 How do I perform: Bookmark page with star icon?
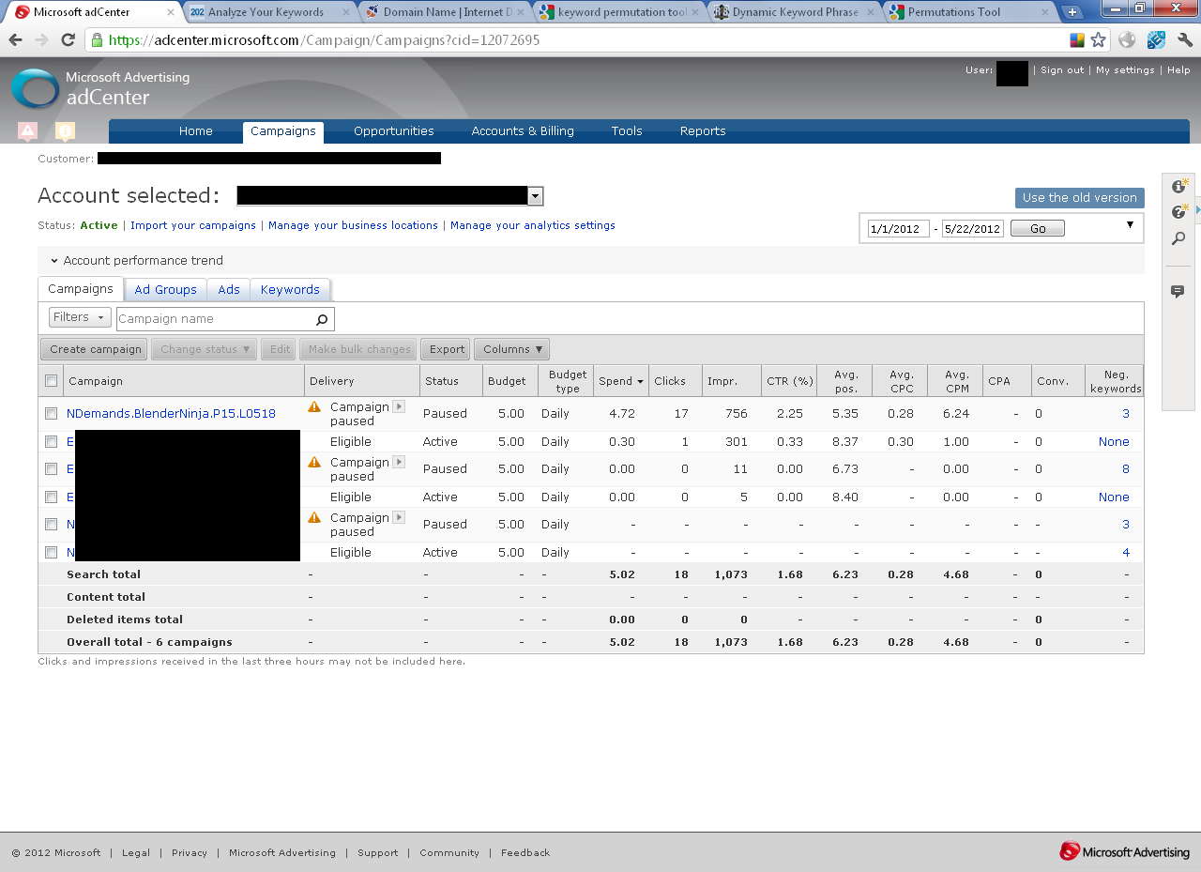click(x=1098, y=40)
